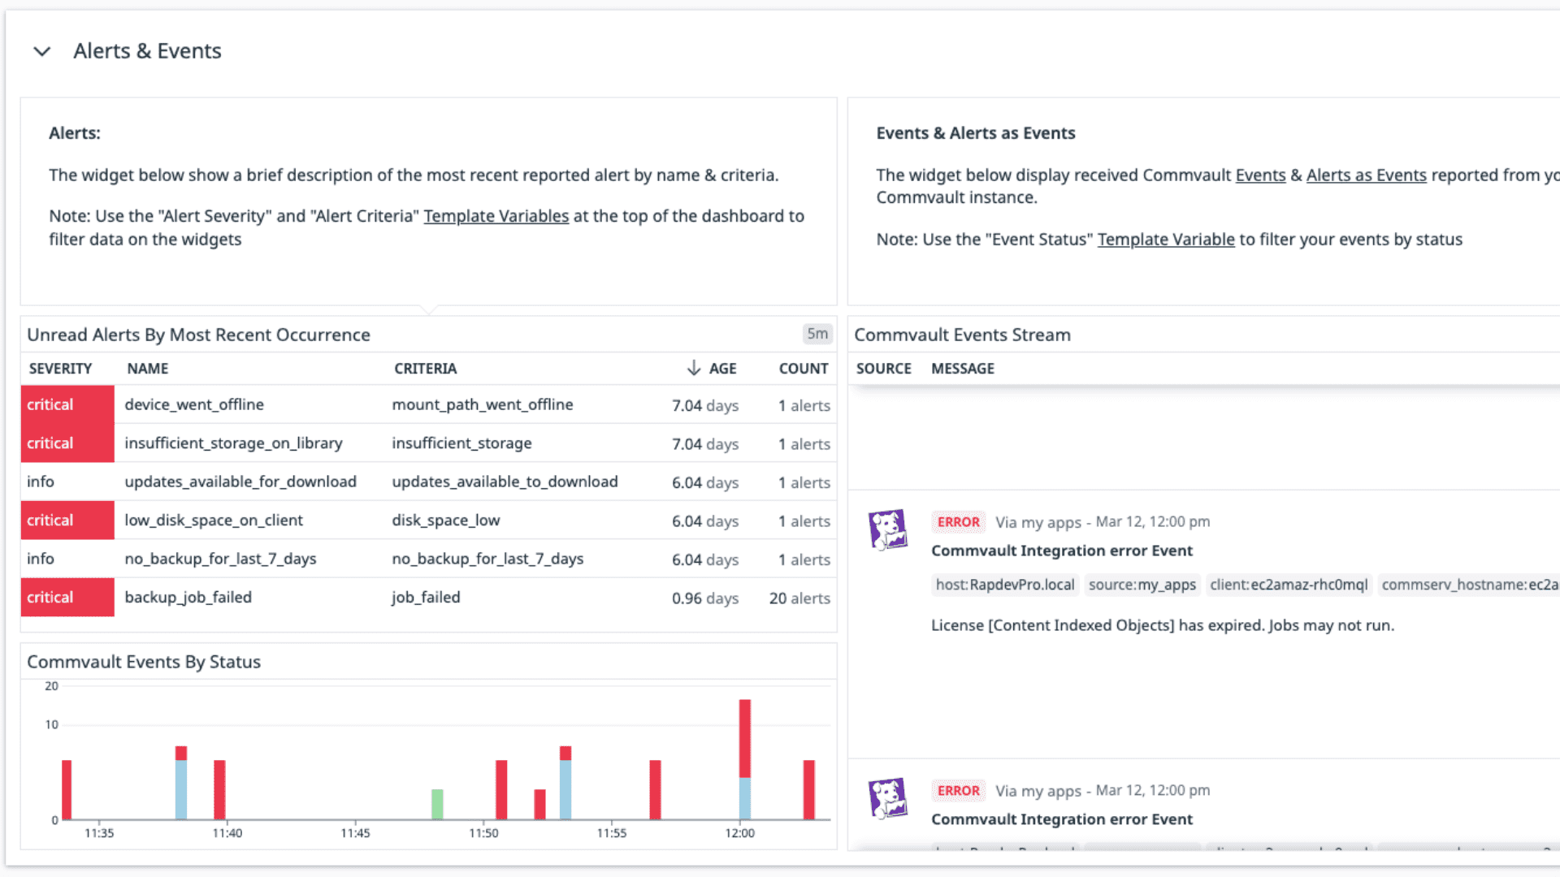Collapse the Alerts & Events section chevron
Image resolution: width=1560 pixels, height=877 pixels.
42,51
